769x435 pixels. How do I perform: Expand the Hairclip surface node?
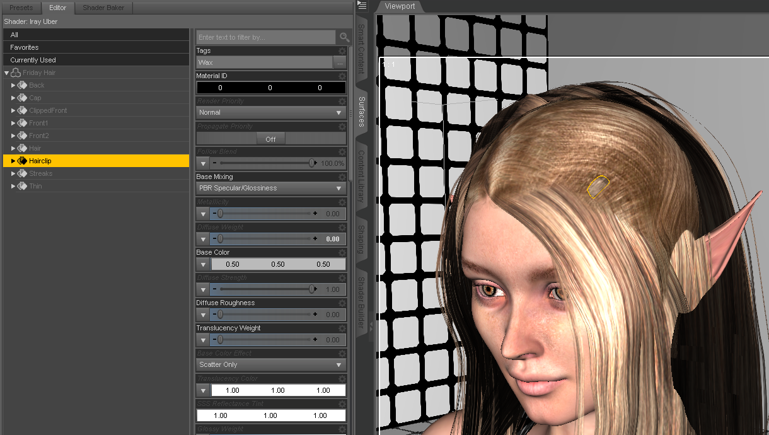tap(13, 161)
